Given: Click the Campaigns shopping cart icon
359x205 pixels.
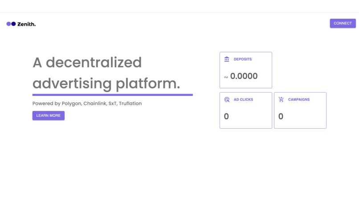Looking at the screenshot, I should coord(281,99).
